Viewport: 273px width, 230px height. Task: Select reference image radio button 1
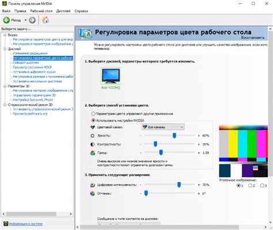(x=238, y=185)
